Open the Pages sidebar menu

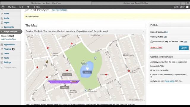point(7,23)
